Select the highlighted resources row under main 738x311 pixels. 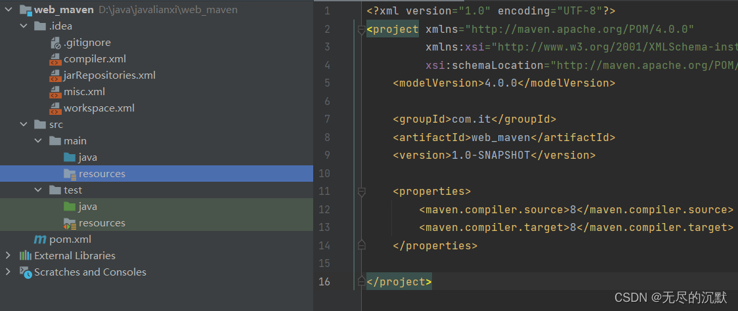click(x=156, y=174)
